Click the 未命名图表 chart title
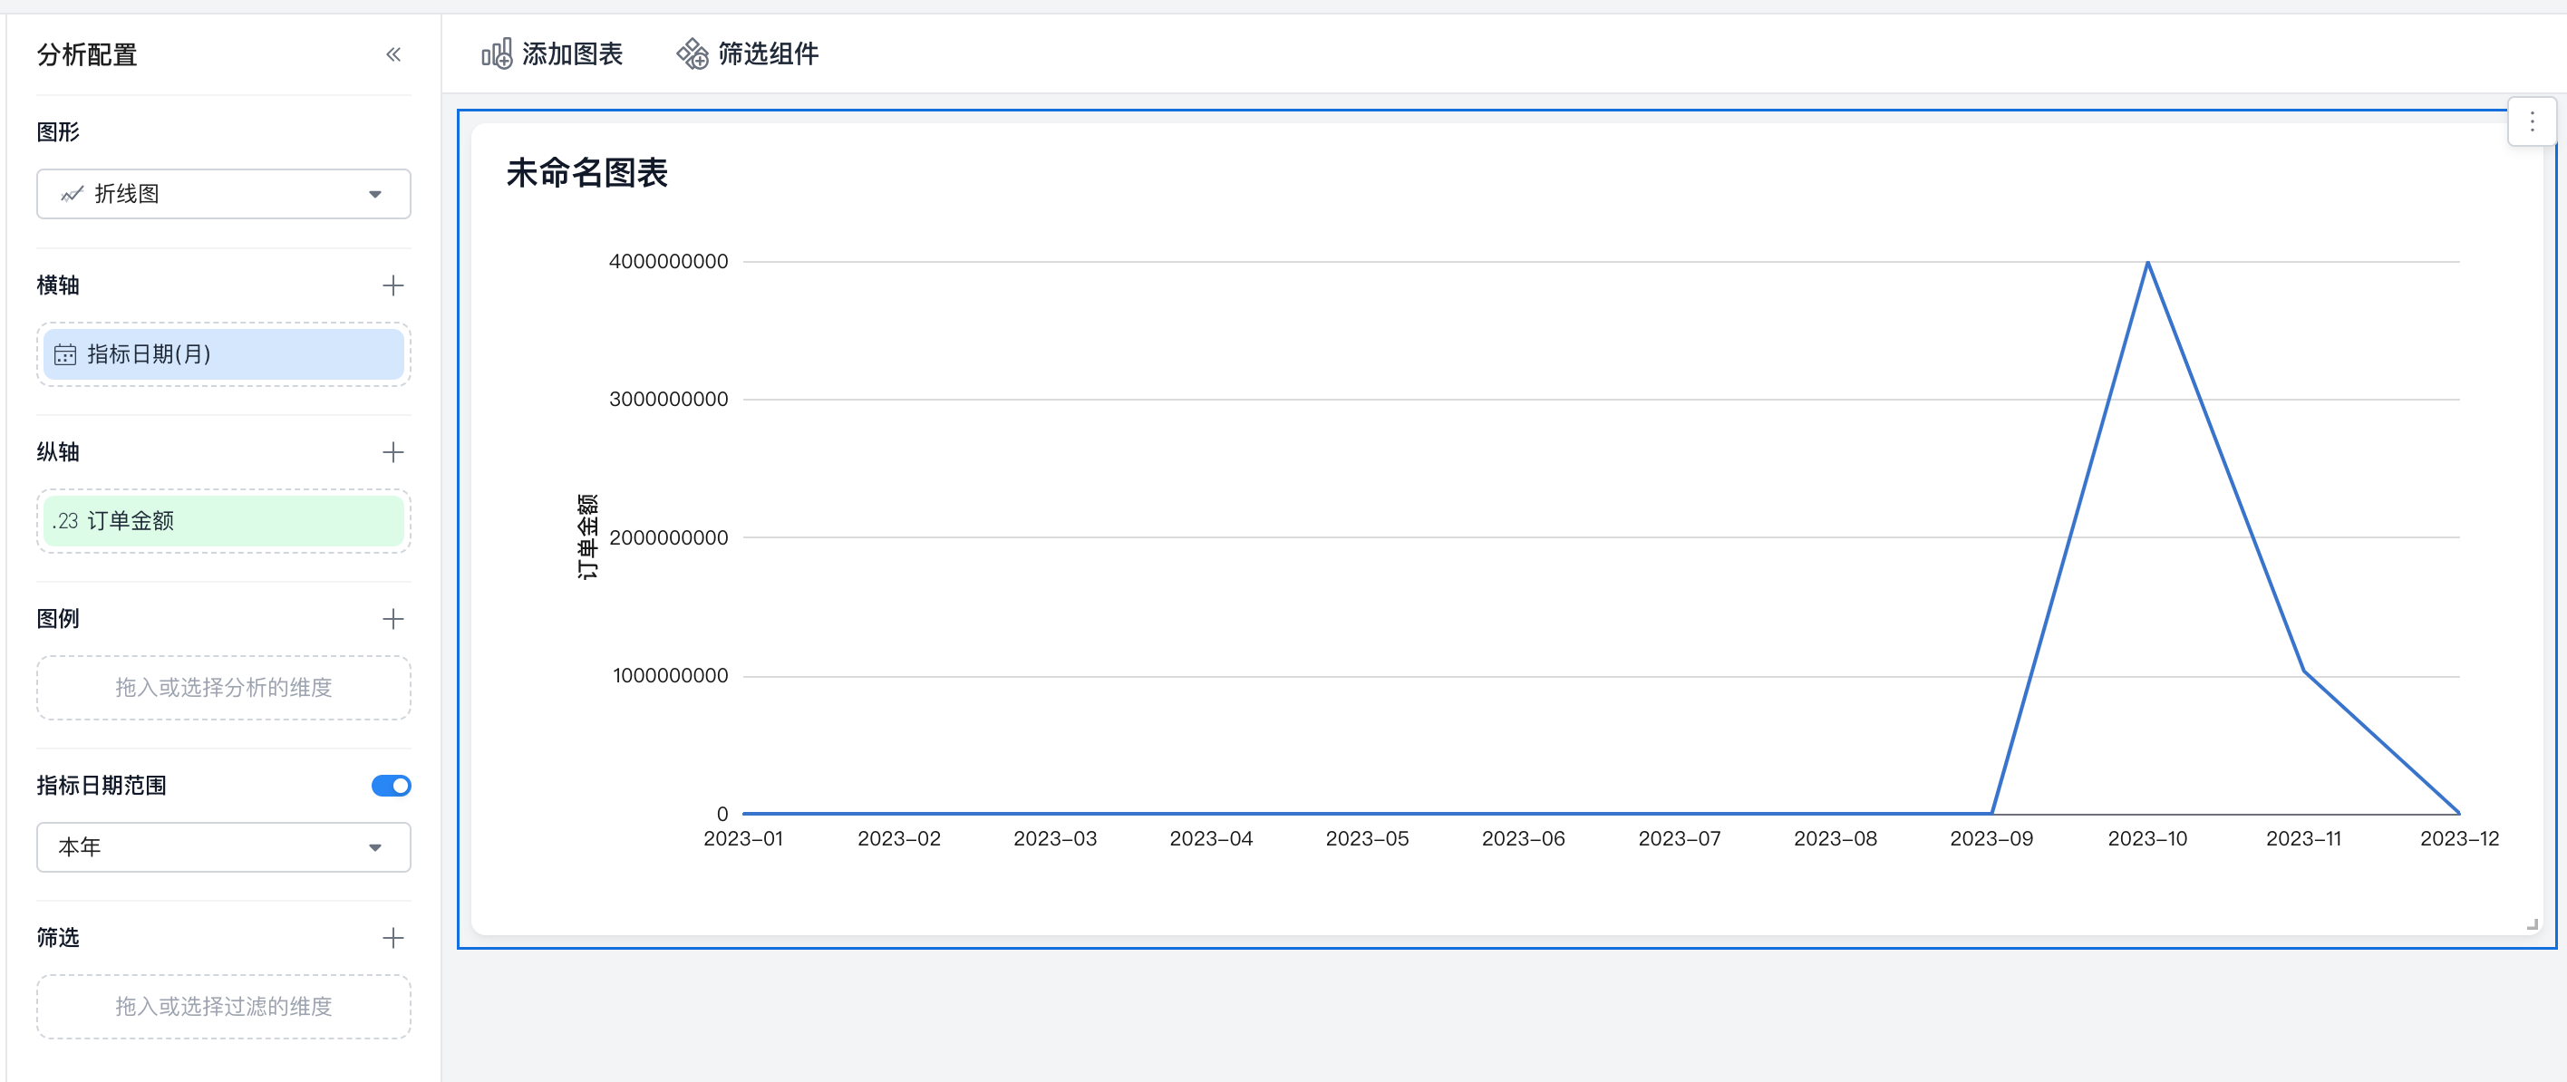 tap(586, 173)
